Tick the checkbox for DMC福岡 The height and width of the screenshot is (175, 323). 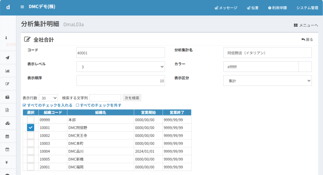[30, 167]
